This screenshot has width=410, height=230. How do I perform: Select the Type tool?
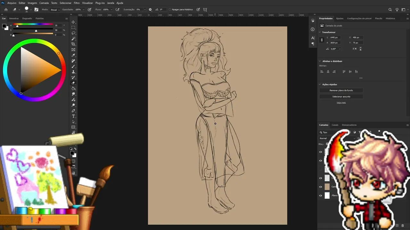[x=73, y=116]
